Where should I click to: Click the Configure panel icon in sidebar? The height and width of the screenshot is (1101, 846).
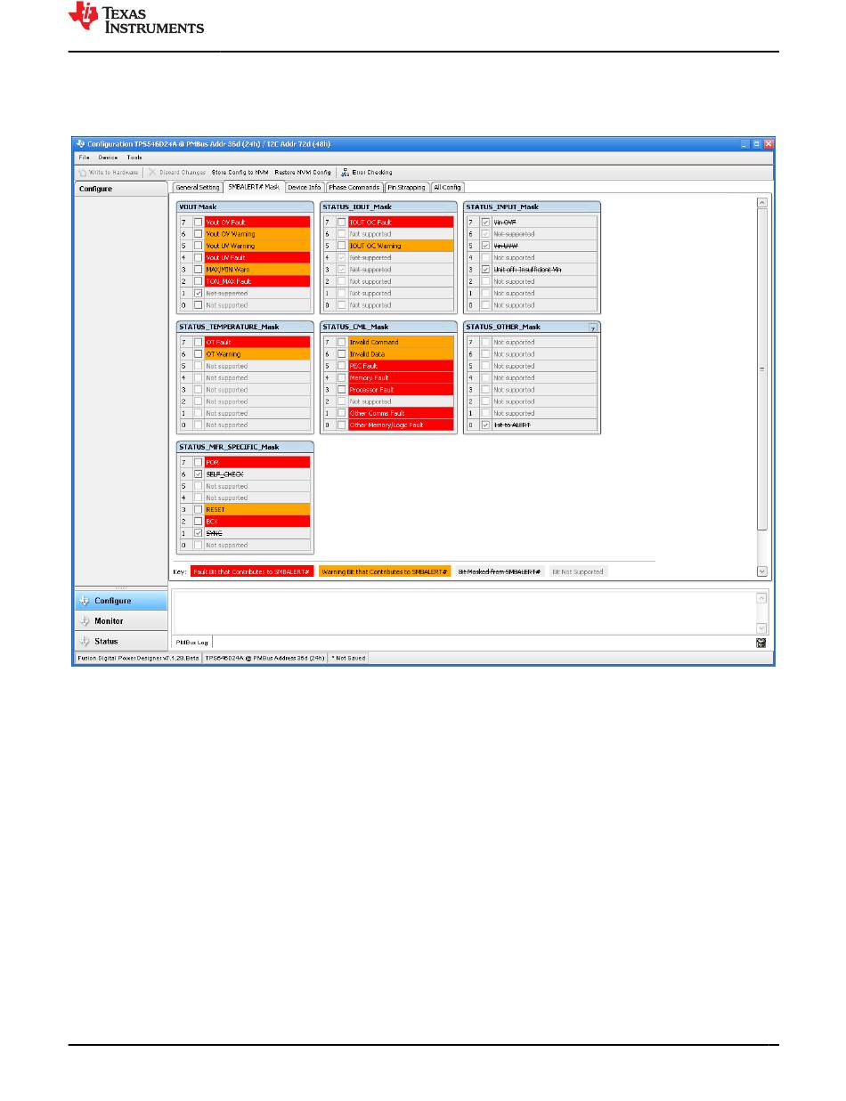[85, 601]
